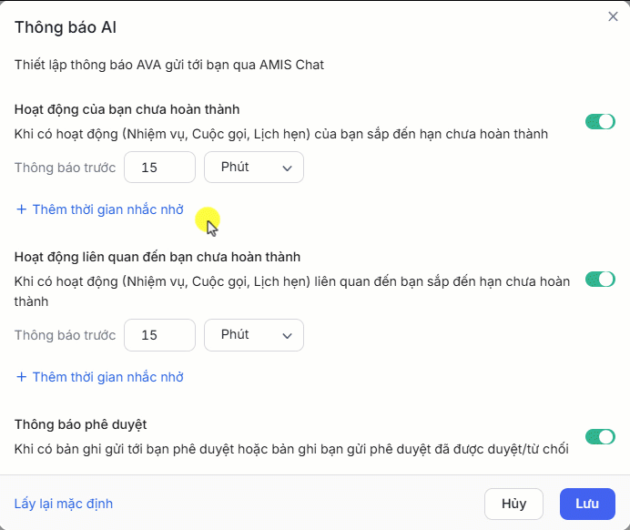Click 'Lấy lại mặc định' to restore defaults
The height and width of the screenshot is (530, 630).
(x=64, y=504)
